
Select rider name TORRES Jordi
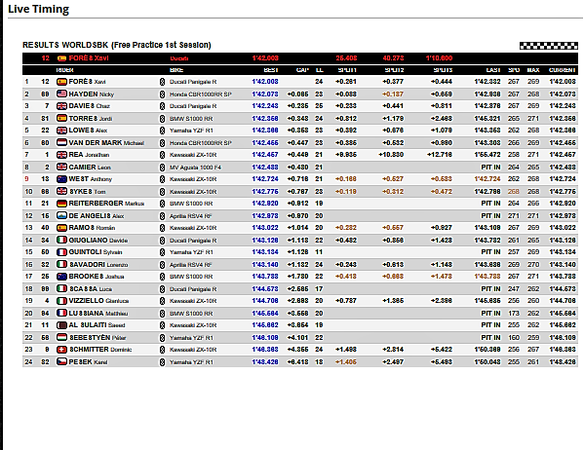click(x=91, y=119)
